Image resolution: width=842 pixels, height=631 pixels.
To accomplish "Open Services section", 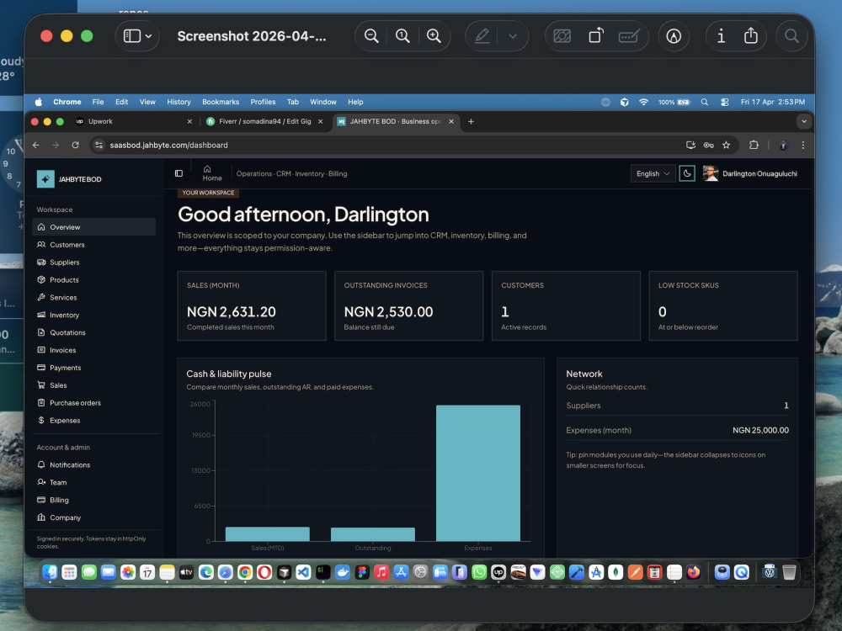I will (x=94, y=297).
